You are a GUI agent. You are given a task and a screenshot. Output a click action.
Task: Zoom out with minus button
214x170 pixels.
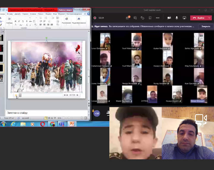(x=64, y=118)
